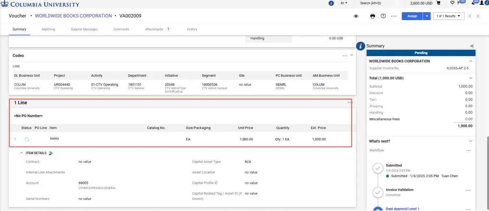Collapse WORLDWIDE BOOKS CORPORATION summary chevron
The width and height of the screenshot is (489, 211).
(471, 61)
